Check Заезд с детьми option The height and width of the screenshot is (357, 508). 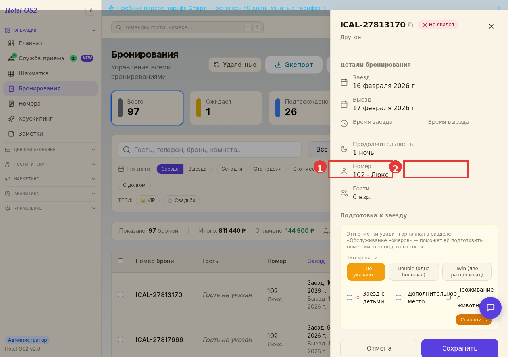[x=350, y=297]
